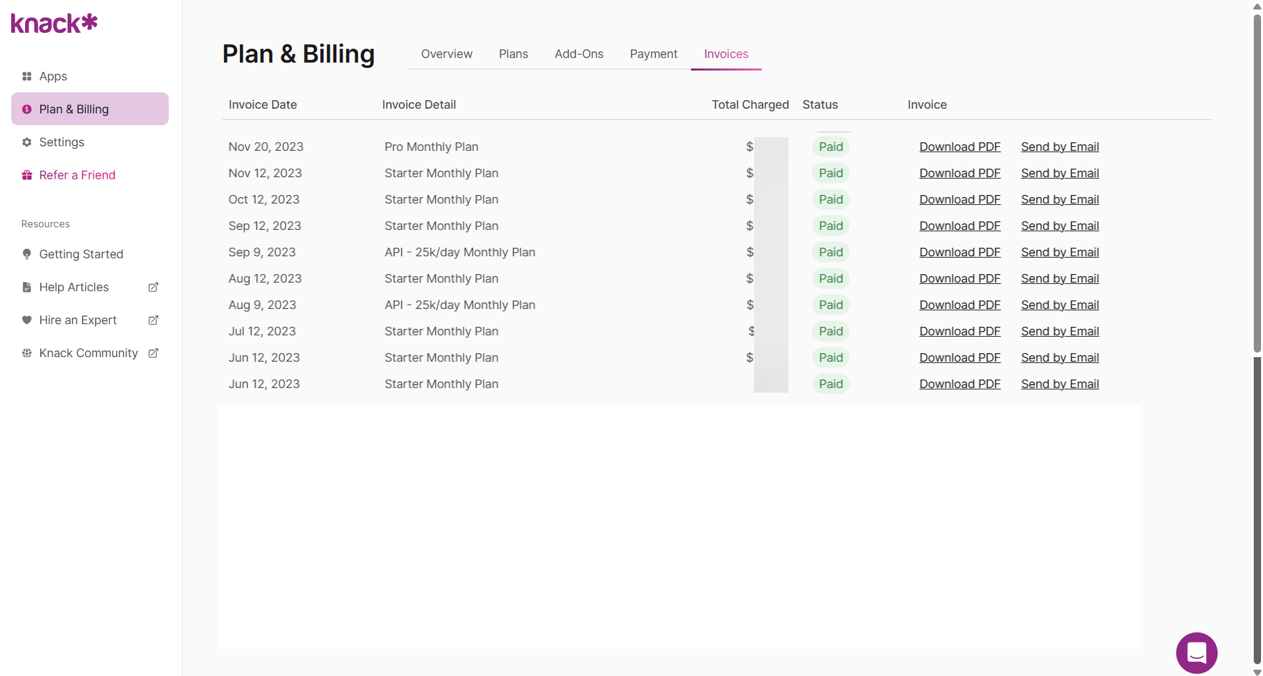The width and height of the screenshot is (1263, 676).
Task: Click the Plan & Billing dollar icon
Action: pyautogui.click(x=27, y=109)
